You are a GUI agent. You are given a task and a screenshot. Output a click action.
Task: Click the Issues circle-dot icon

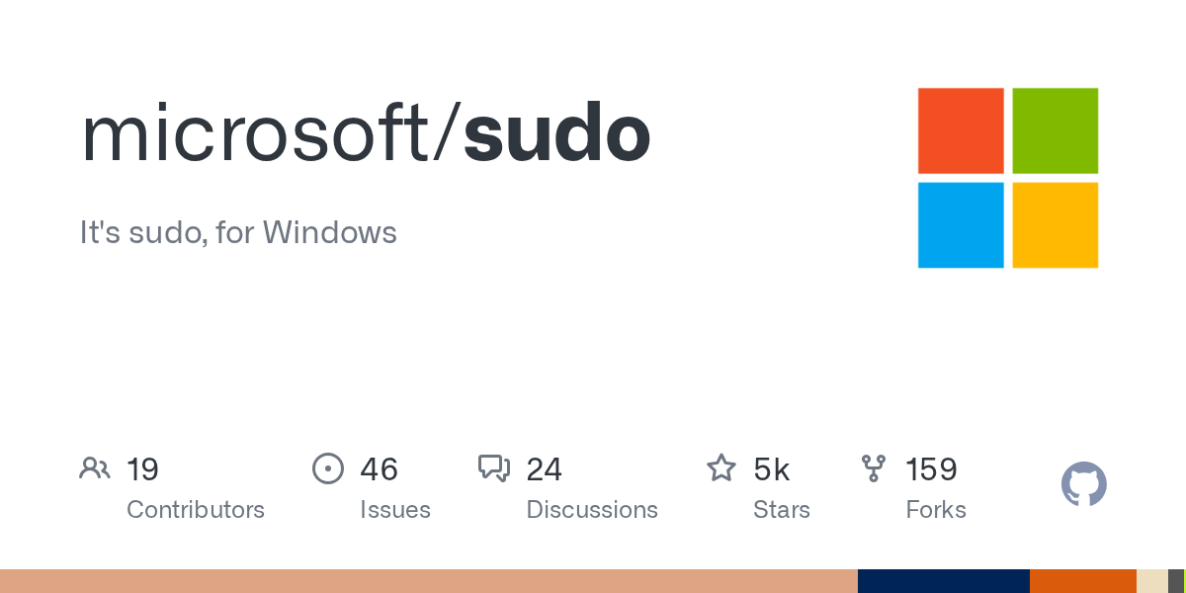click(327, 468)
